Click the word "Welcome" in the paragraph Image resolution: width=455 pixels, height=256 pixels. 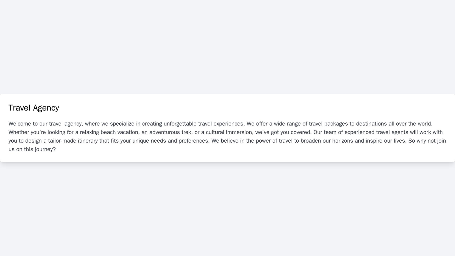pyautogui.click(x=20, y=124)
